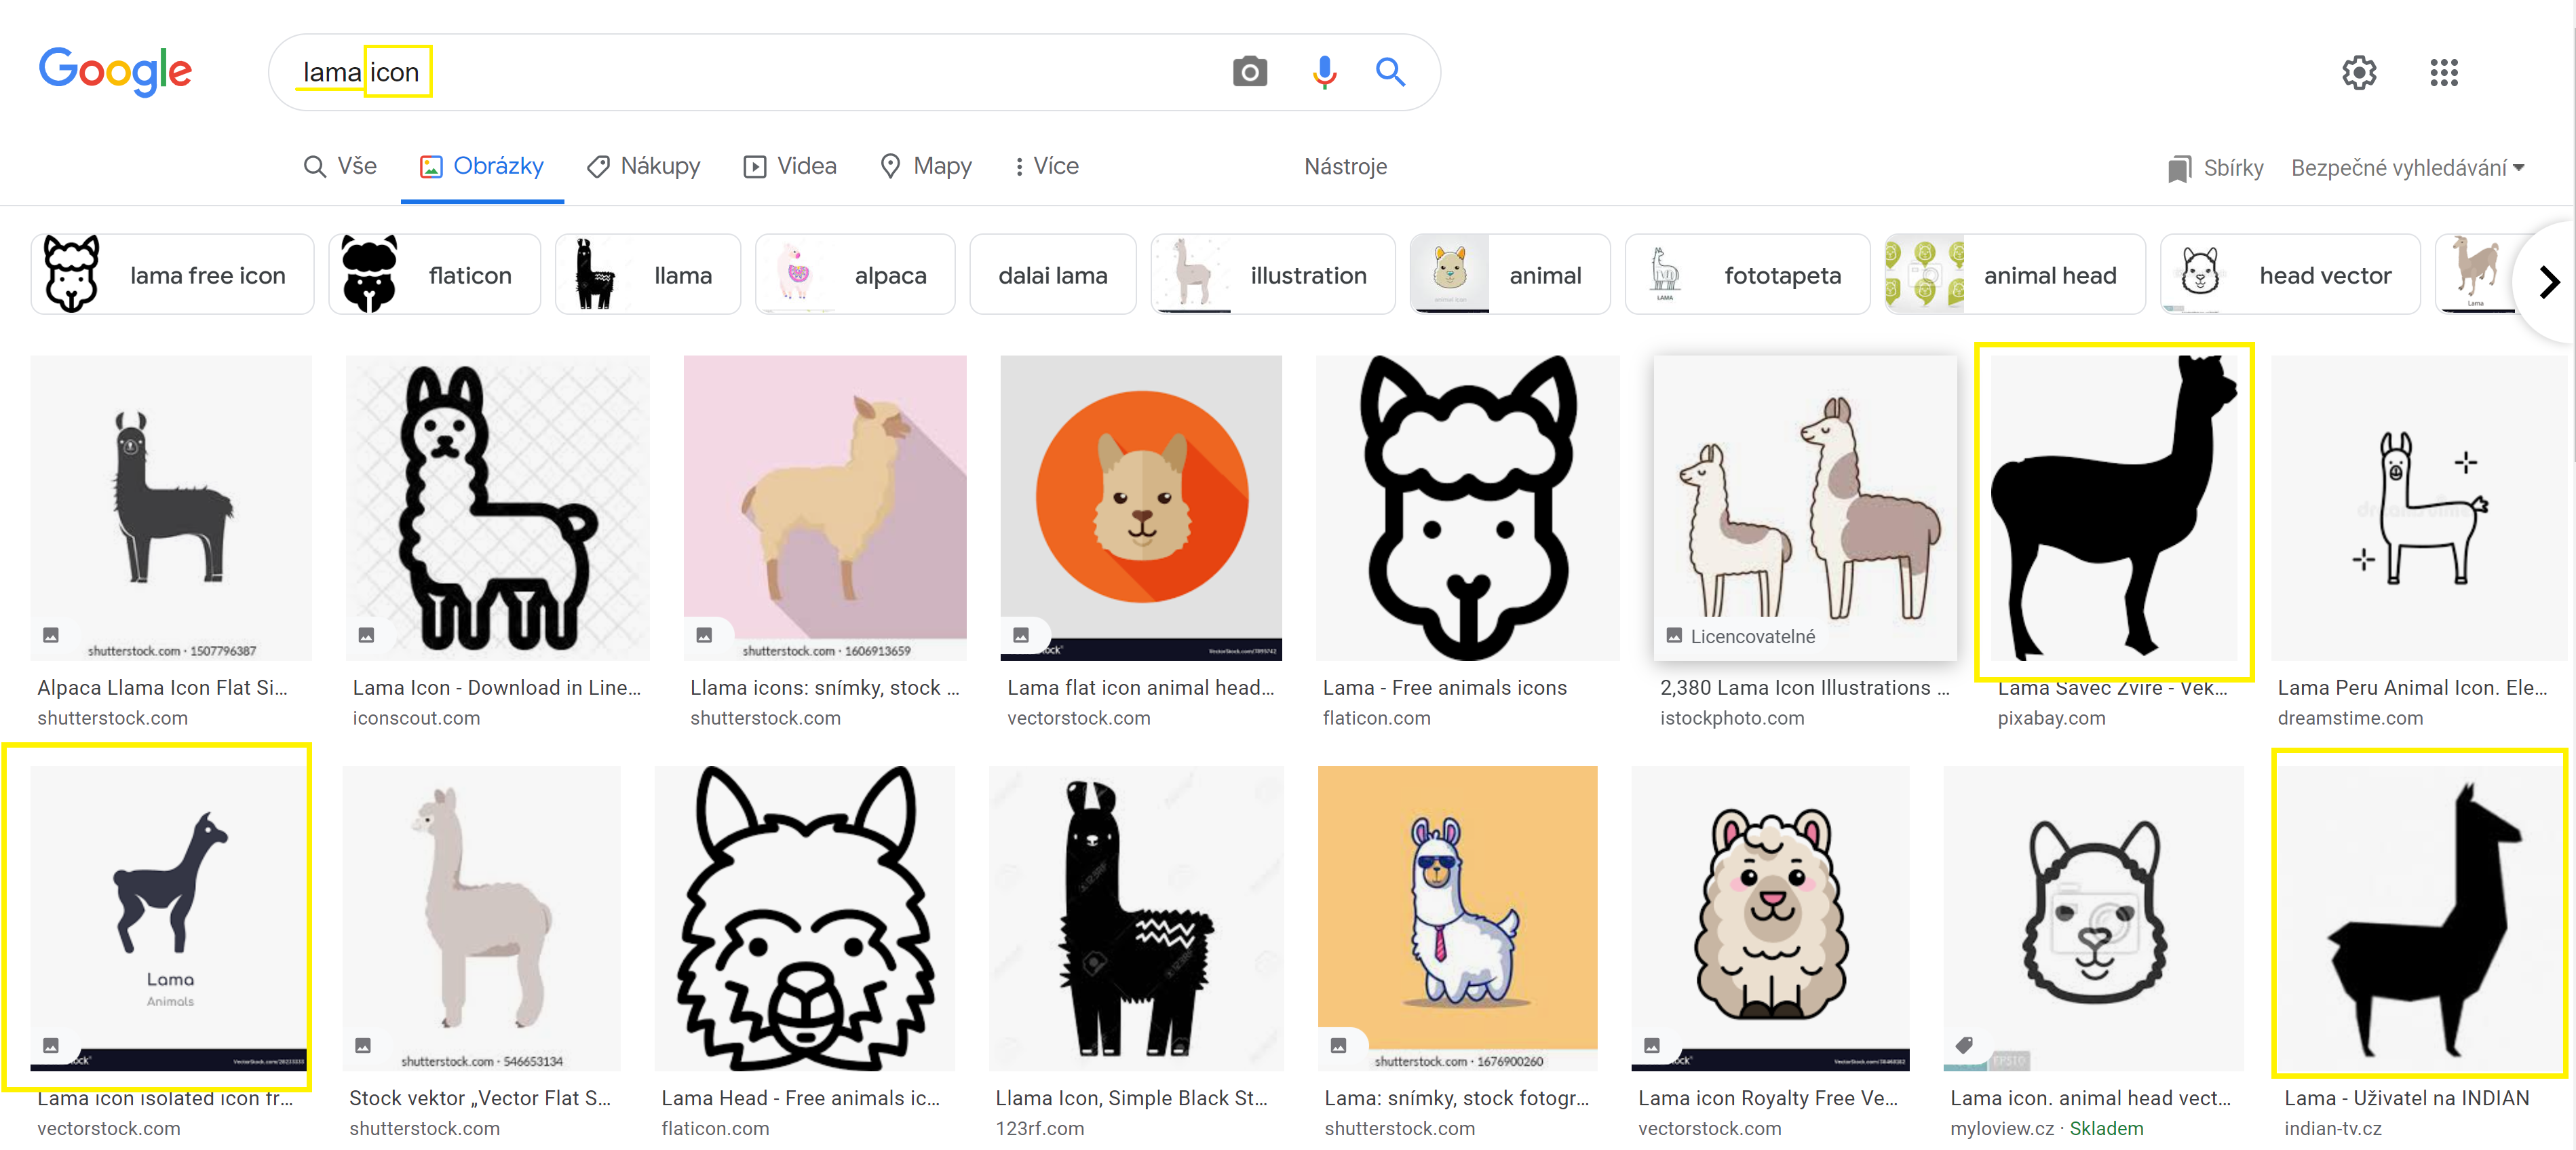Select the Mapy tab

tap(926, 166)
